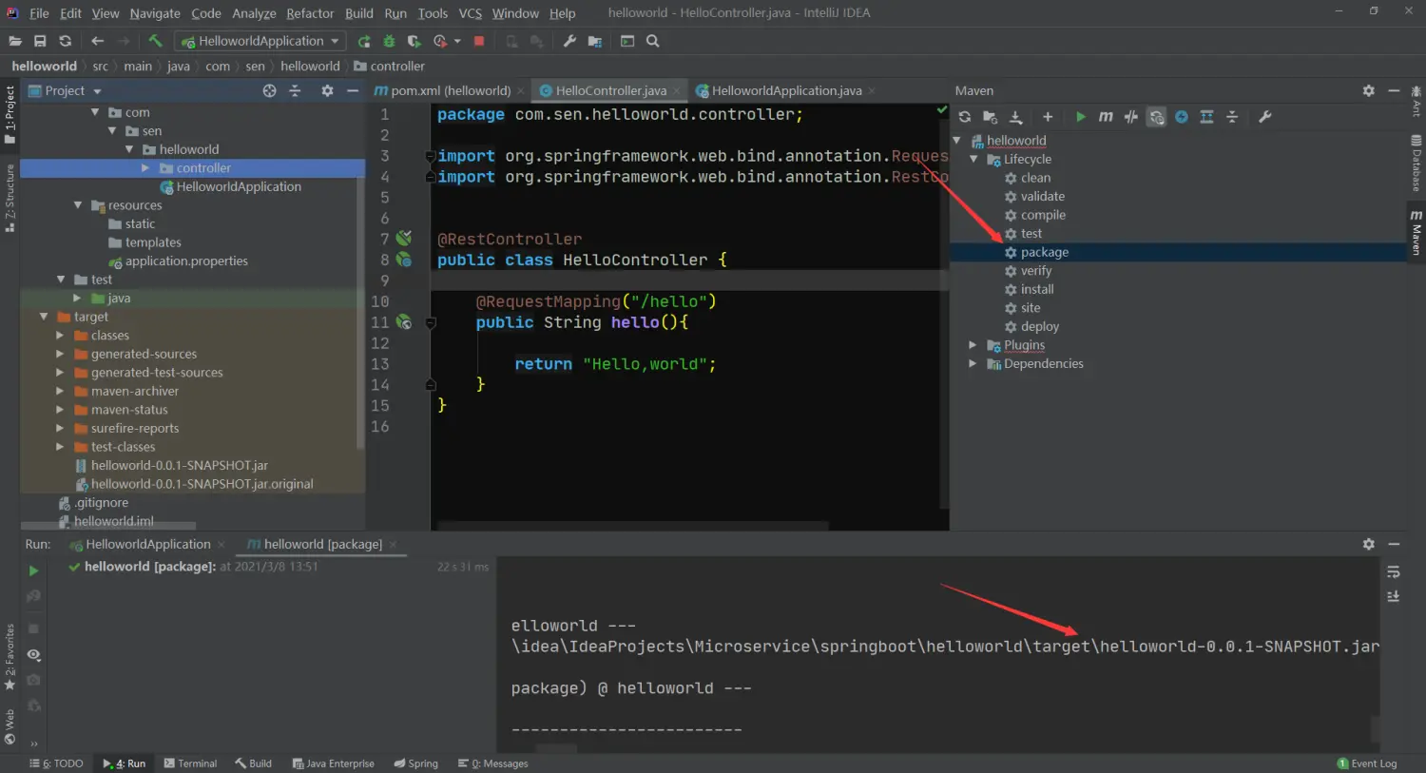Viewport: 1426px width, 773px height.
Task: Select application.properties in project tree
Action: [186, 261]
